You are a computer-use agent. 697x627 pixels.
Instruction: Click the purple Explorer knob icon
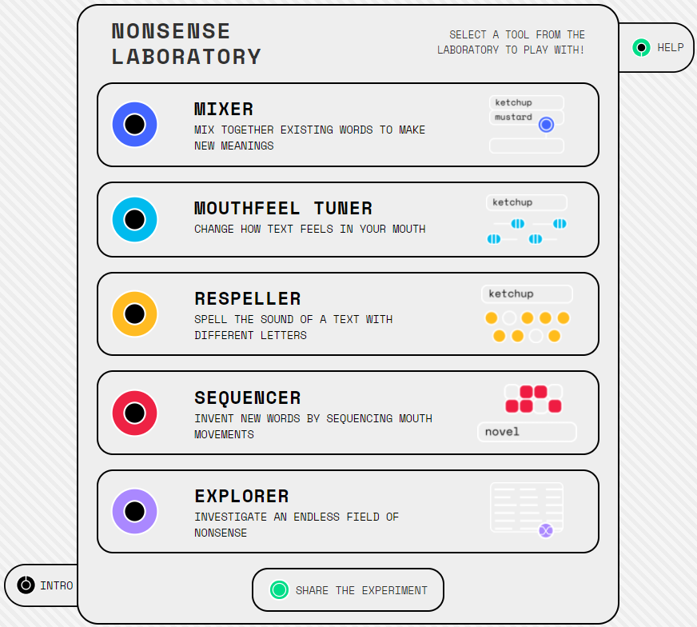135,511
